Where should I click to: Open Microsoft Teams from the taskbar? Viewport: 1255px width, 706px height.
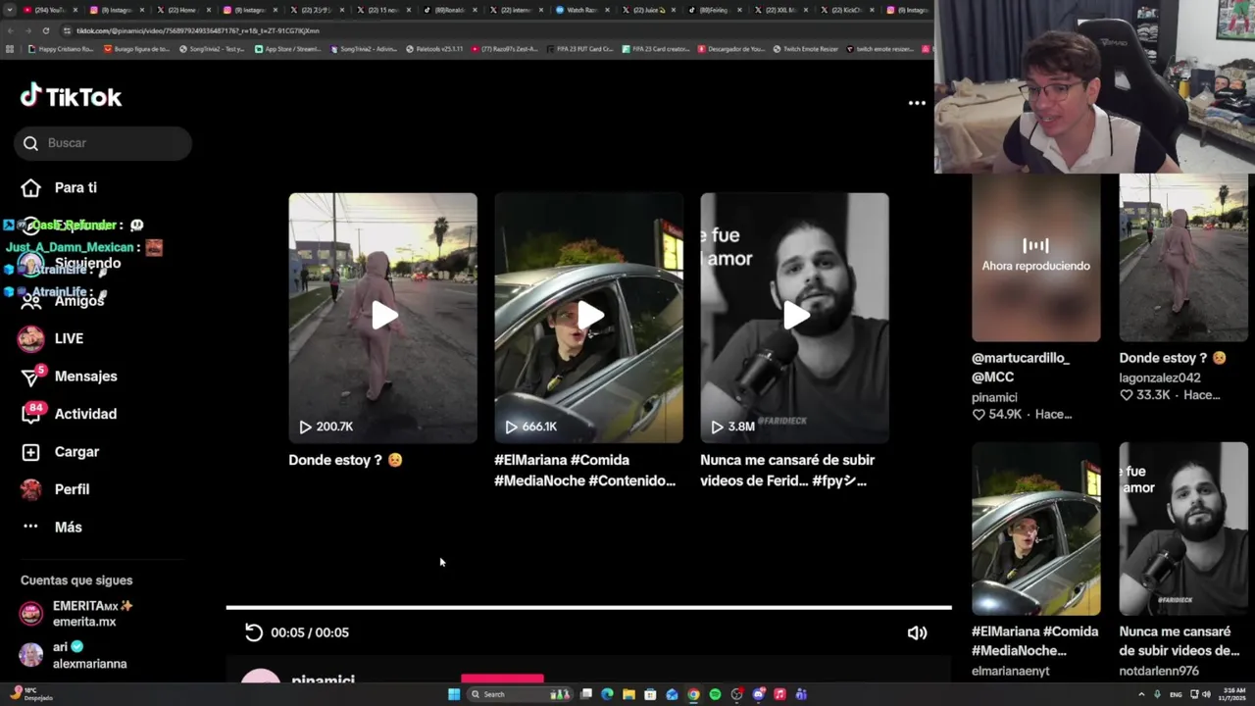point(801,694)
